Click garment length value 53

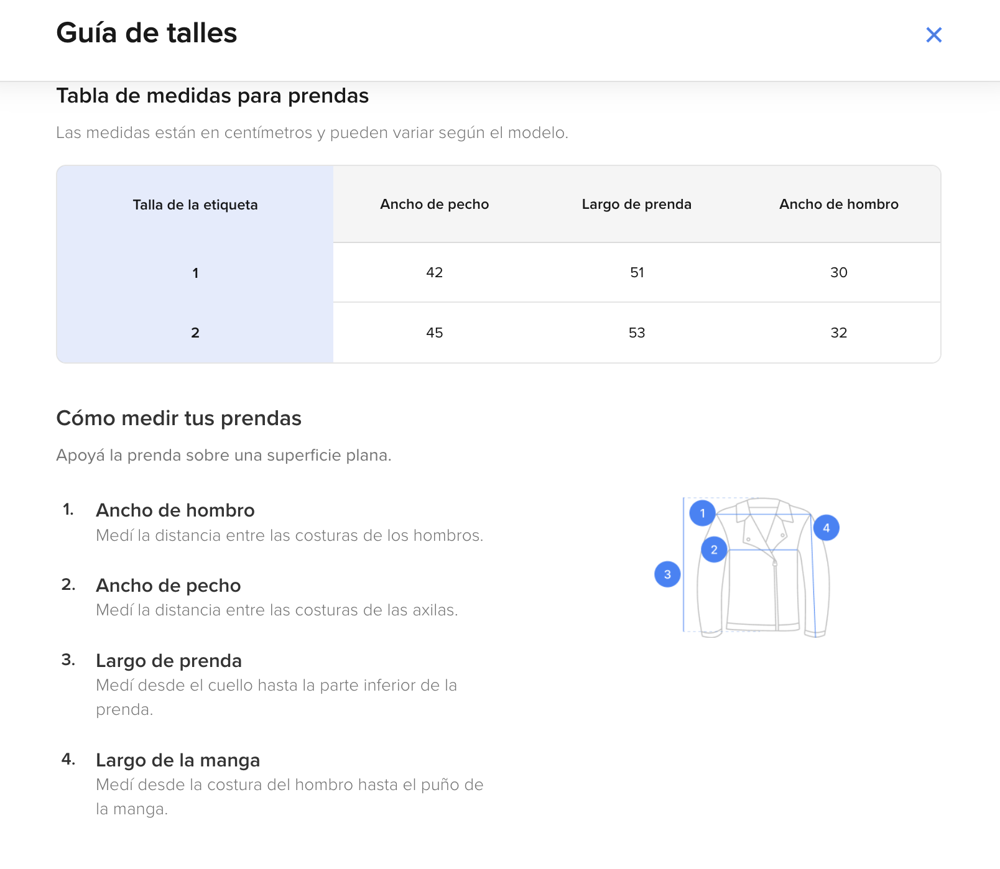pyautogui.click(x=636, y=333)
